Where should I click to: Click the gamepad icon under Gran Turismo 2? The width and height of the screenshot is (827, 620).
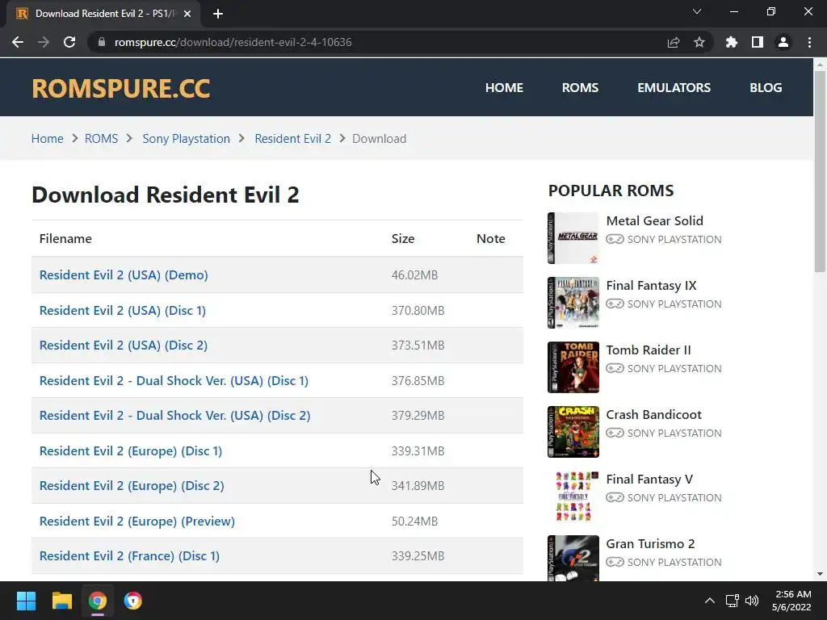click(615, 562)
